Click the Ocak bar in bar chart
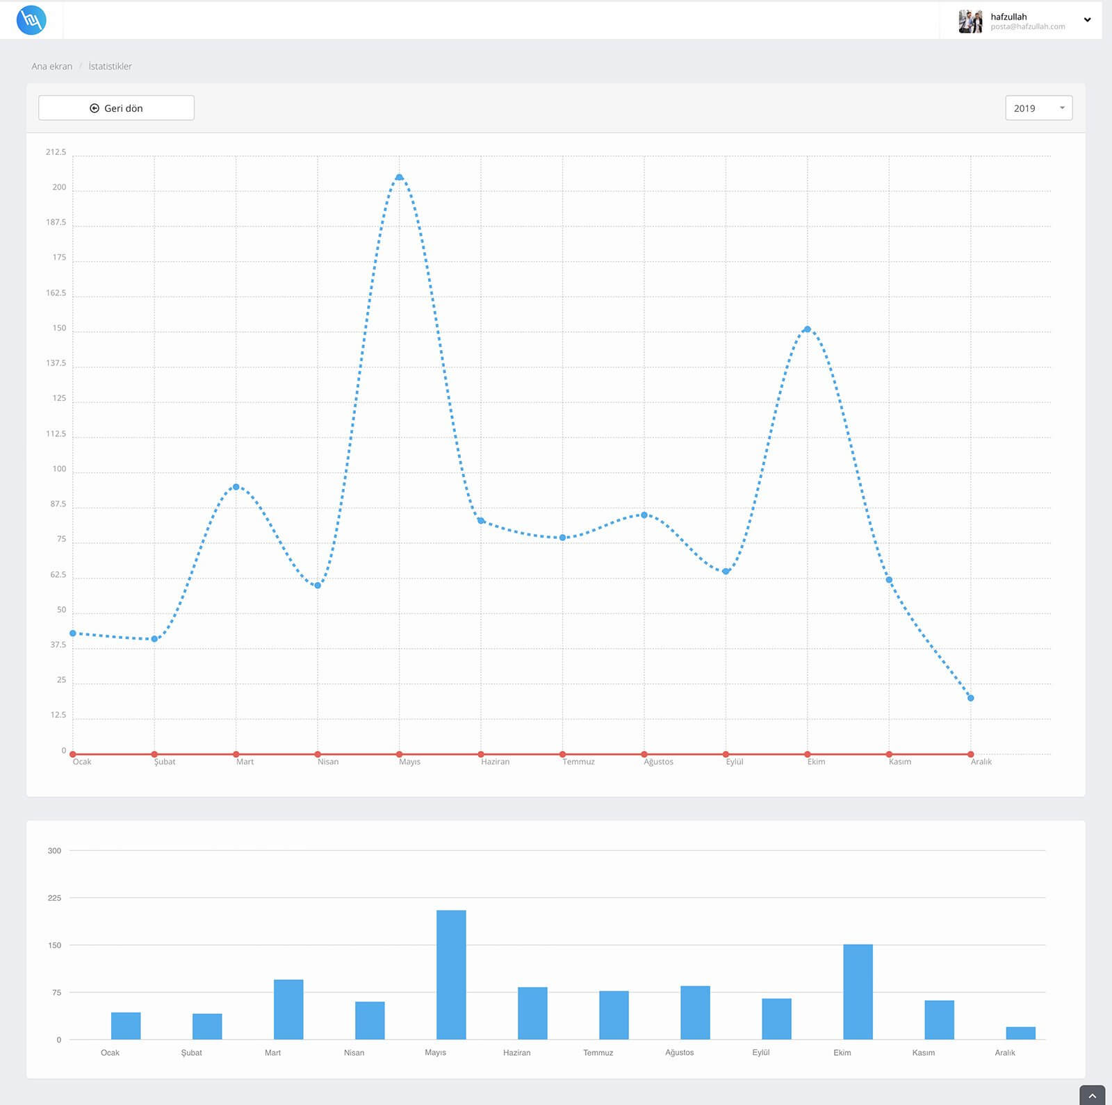The width and height of the screenshot is (1112, 1105). [126, 1026]
